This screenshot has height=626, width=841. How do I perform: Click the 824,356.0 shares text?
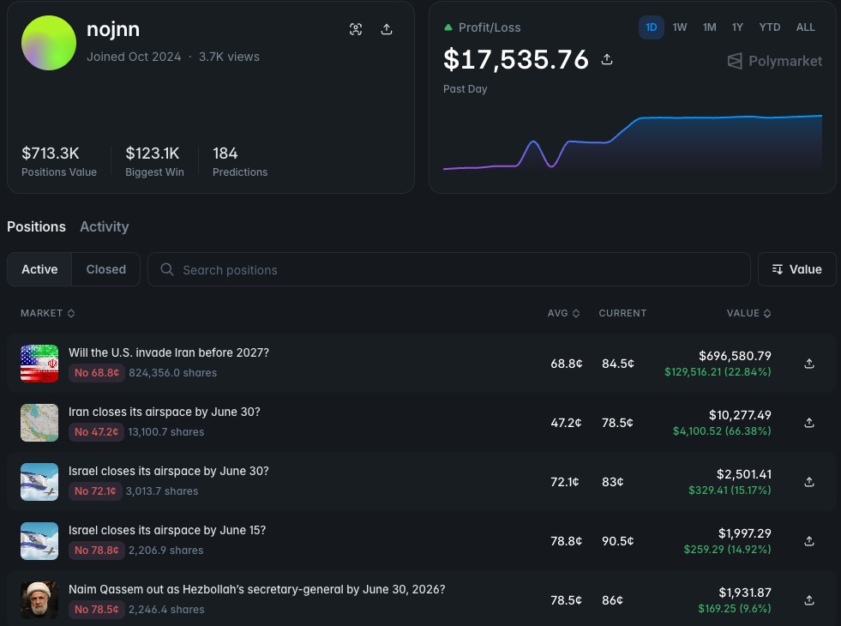point(172,373)
